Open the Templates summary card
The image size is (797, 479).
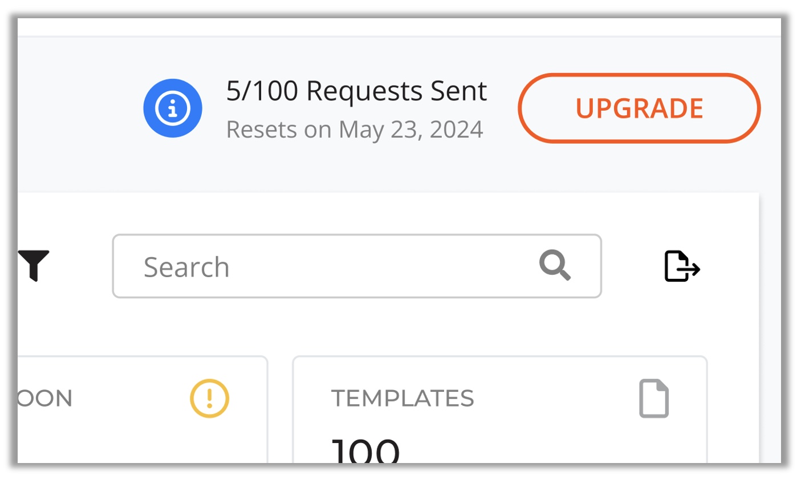coord(500,410)
